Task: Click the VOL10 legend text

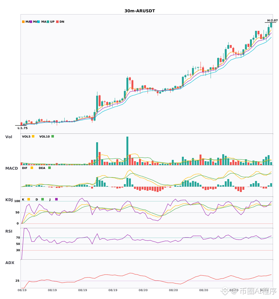Action: [44, 137]
